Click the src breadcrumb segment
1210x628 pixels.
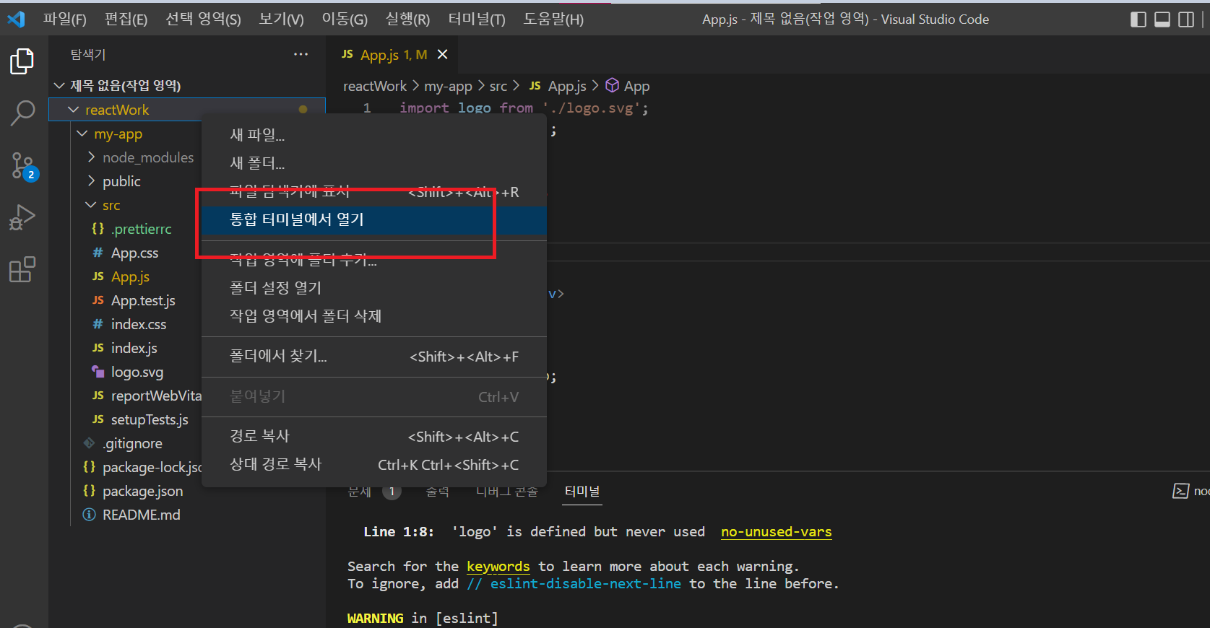pos(498,86)
